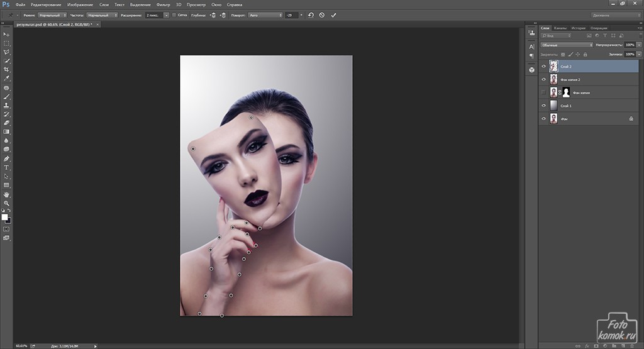
Task: Click the lock transparent pixels icon
Action: [562, 55]
